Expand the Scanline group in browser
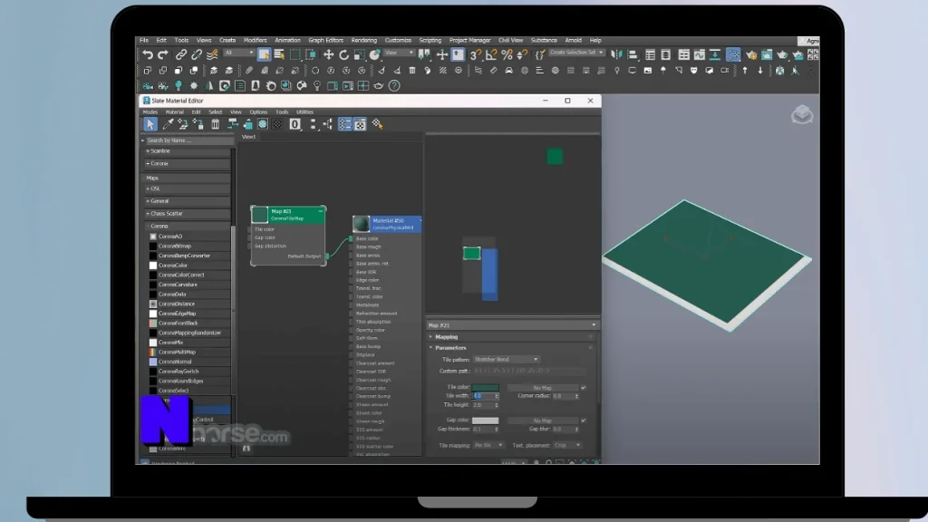 coord(187,151)
